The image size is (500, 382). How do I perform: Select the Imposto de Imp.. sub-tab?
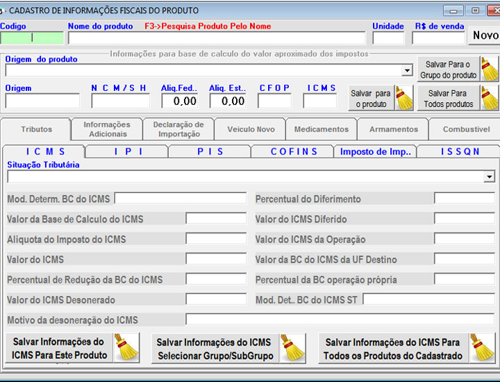coord(376,151)
